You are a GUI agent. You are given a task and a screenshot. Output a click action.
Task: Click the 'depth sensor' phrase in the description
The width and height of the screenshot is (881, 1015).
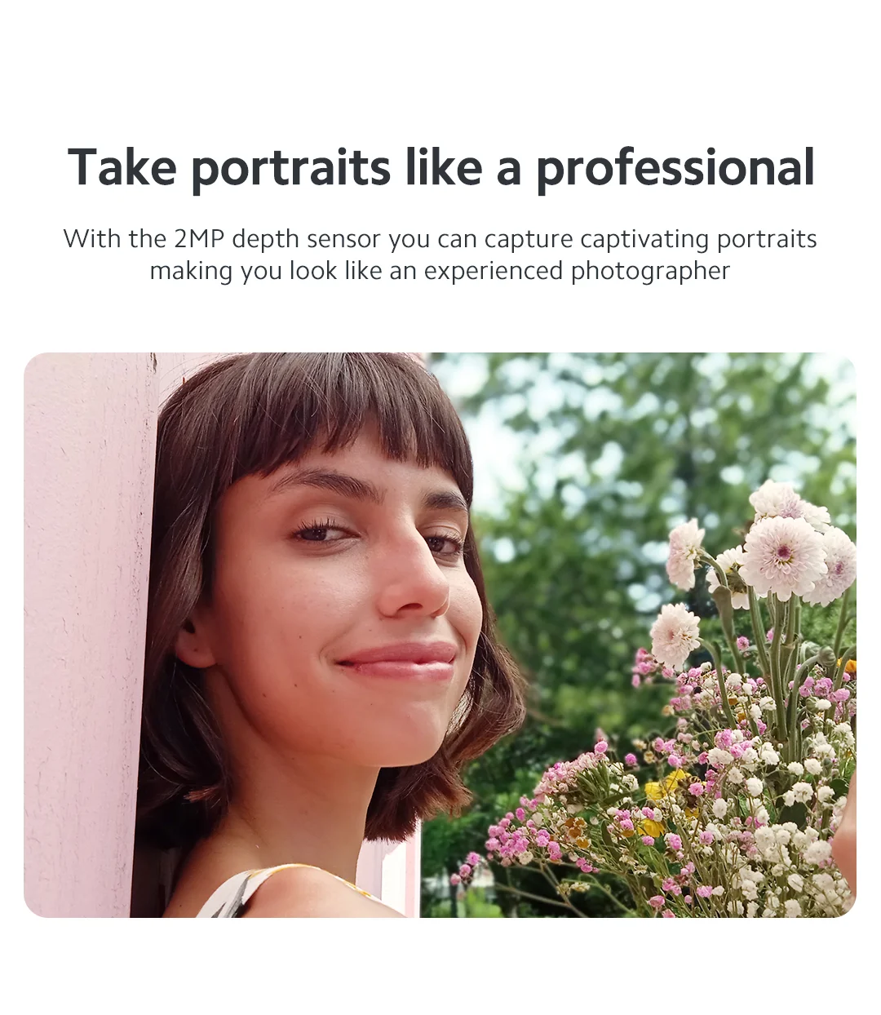click(x=306, y=239)
